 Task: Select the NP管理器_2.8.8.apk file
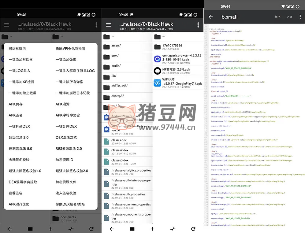[177, 71]
